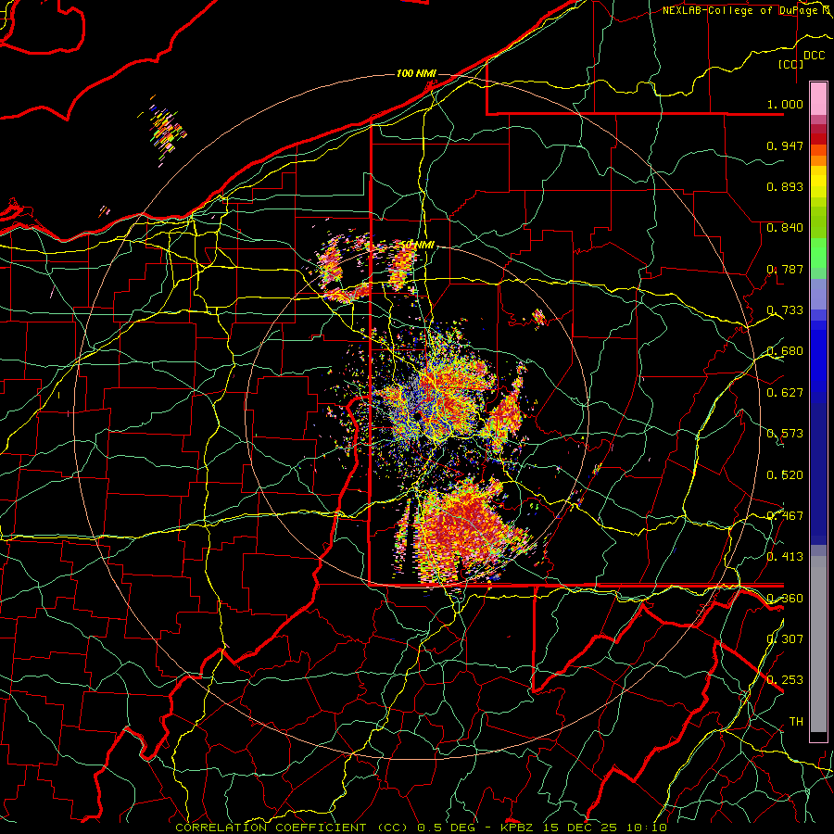Pick the light pink swatch beside 1.000
The width and height of the screenshot is (834, 834).
(x=818, y=99)
